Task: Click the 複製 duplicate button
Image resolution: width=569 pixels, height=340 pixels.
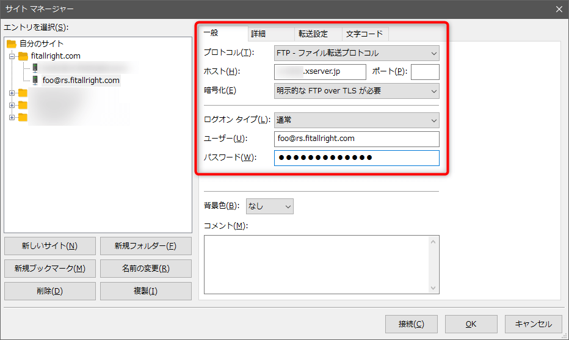Action: (x=145, y=291)
